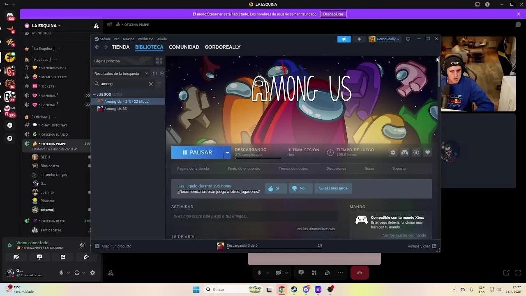Expand LA ESQUINA server dropdown in Discord

click(x=46, y=25)
